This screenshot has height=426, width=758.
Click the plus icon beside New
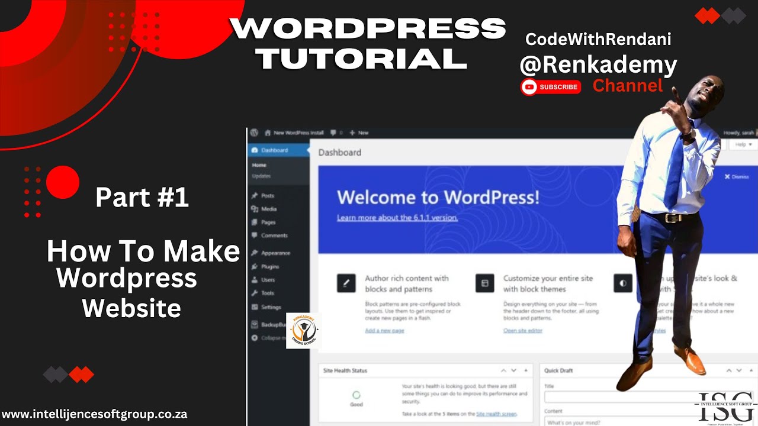point(352,133)
